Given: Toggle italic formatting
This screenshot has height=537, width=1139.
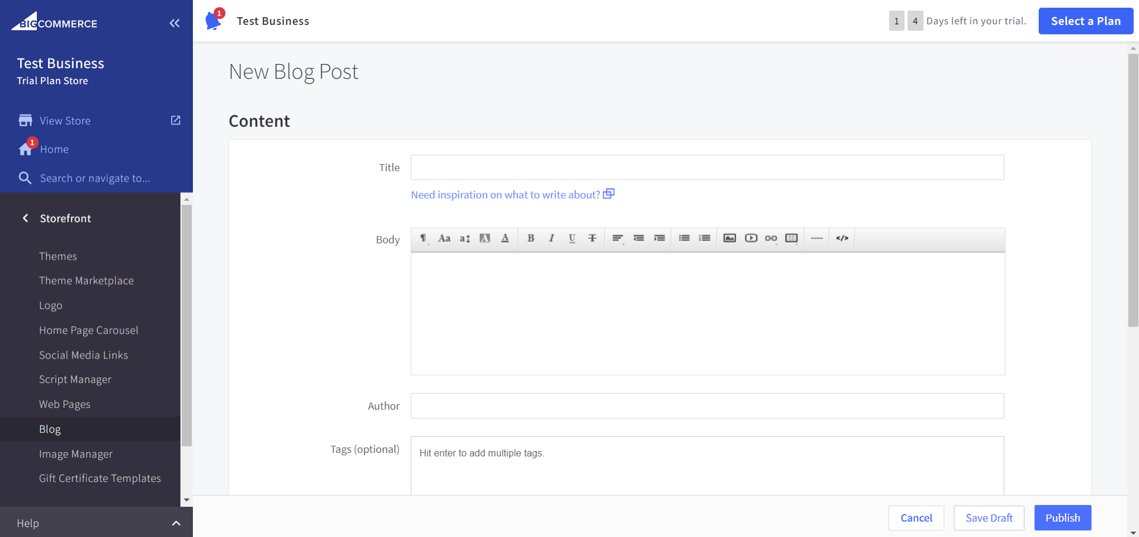Looking at the screenshot, I should [551, 238].
